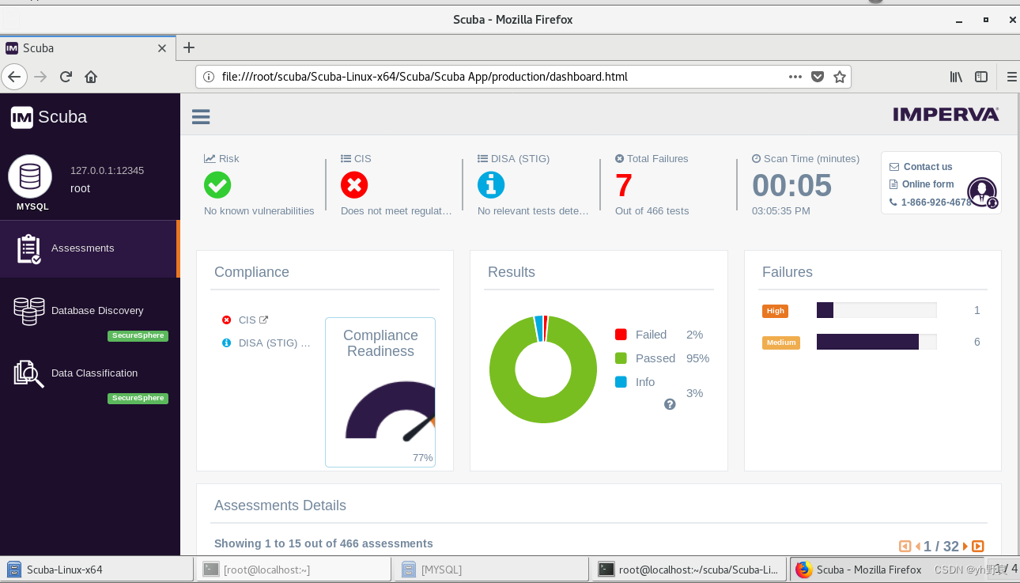1020x583 pixels.
Task: Click the green Risk checkmark icon
Action: point(217,185)
